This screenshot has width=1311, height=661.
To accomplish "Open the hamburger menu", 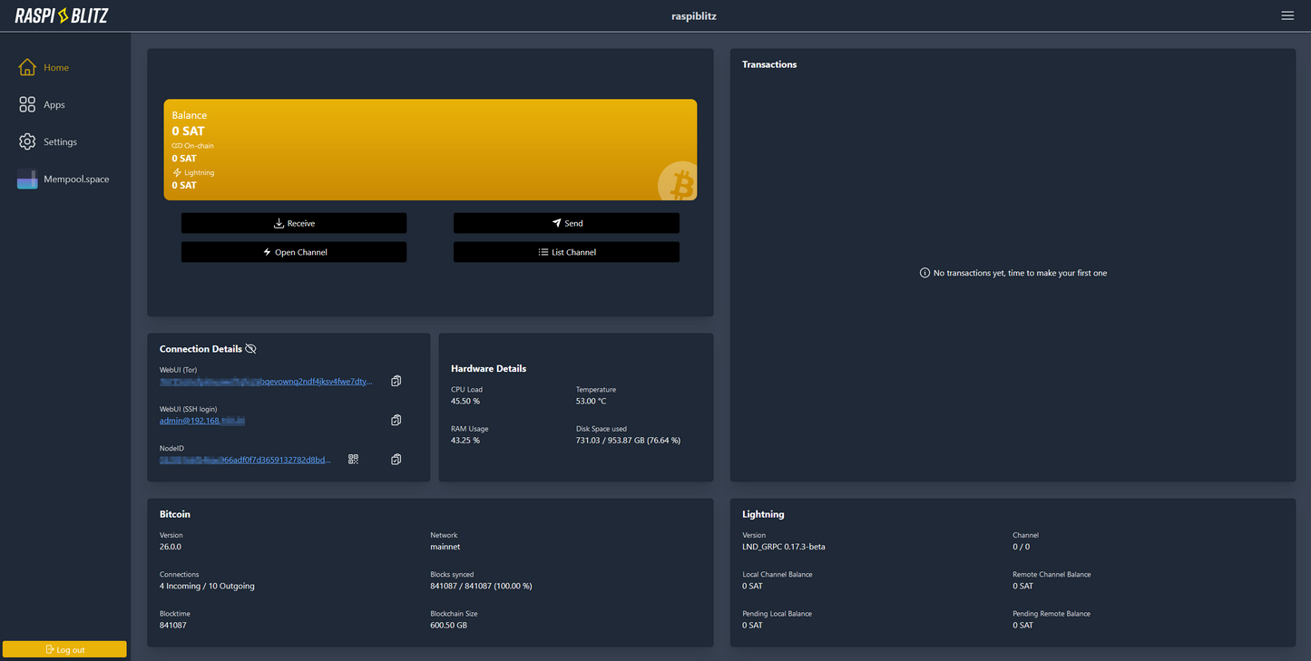I will pos(1287,15).
